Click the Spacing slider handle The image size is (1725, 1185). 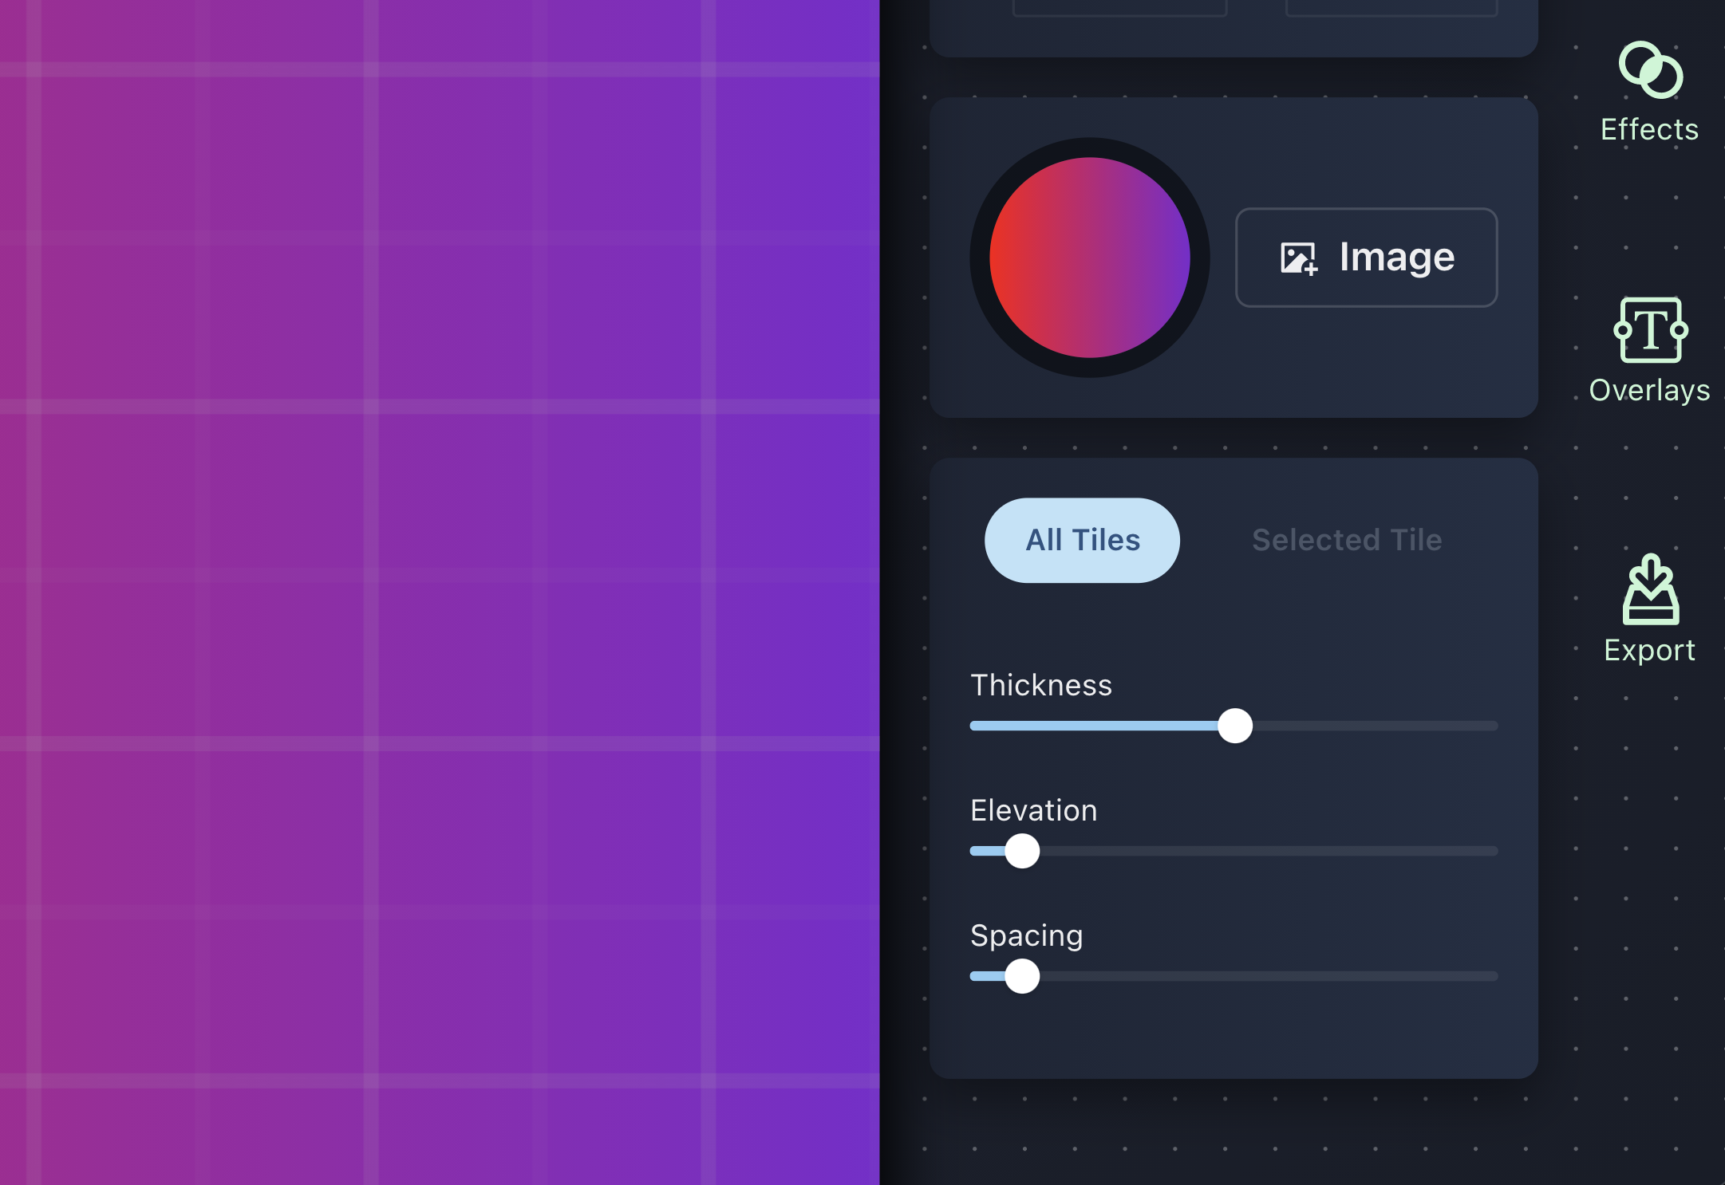click(x=1022, y=976)
